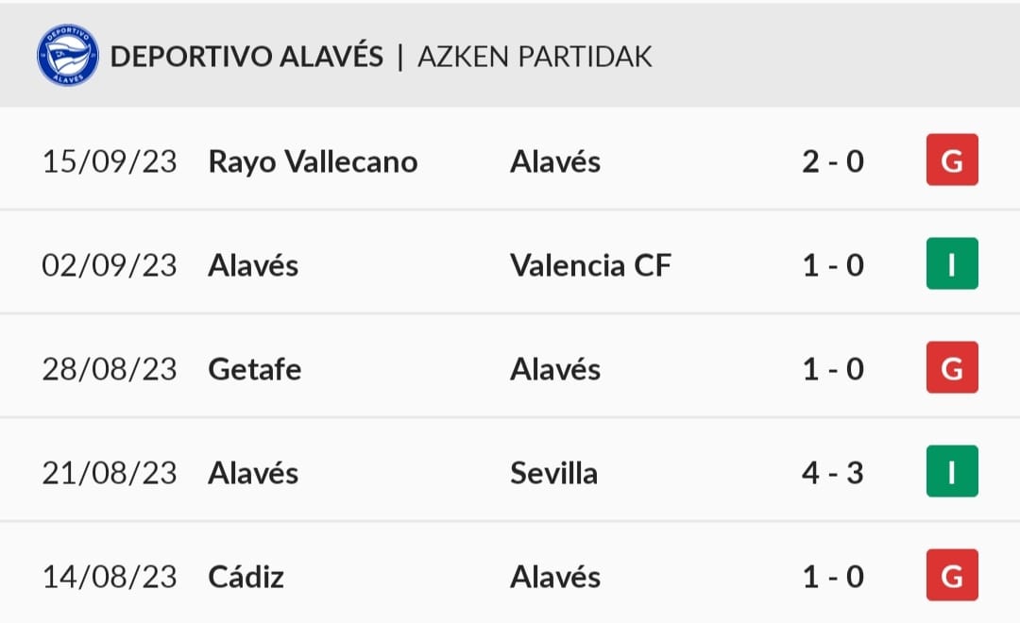Screen dimensions: 1020x623
Task: Open Alavés home team on 21/08/23 row
Action: pos(253,473)
